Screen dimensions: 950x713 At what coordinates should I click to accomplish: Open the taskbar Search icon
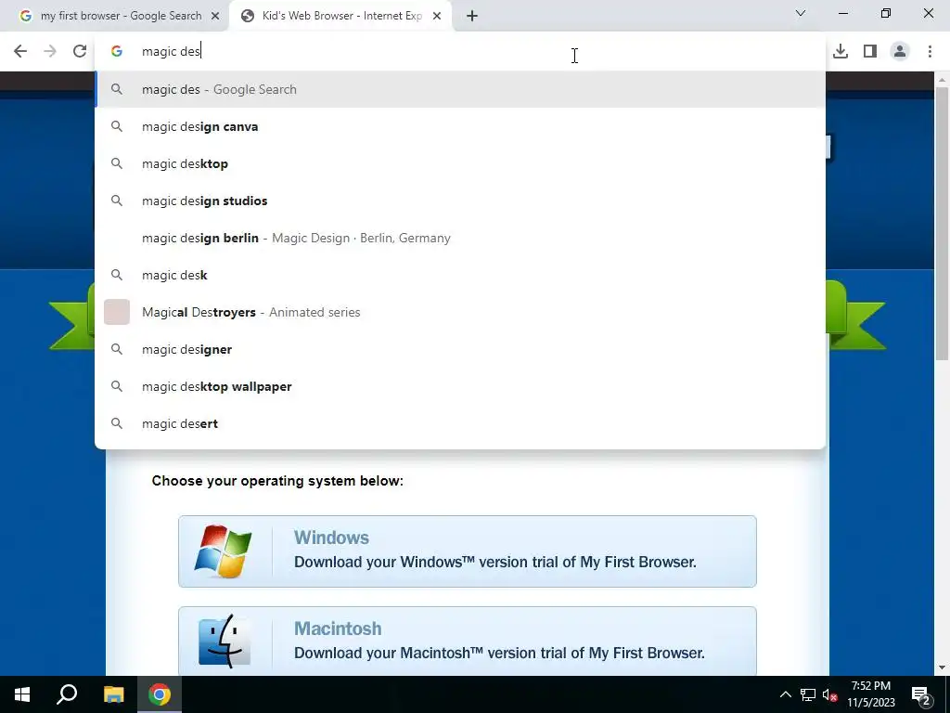pyautogui.click(x=67, y=694)
